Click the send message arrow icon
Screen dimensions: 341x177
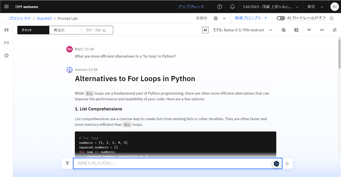(x=287, y=164)
